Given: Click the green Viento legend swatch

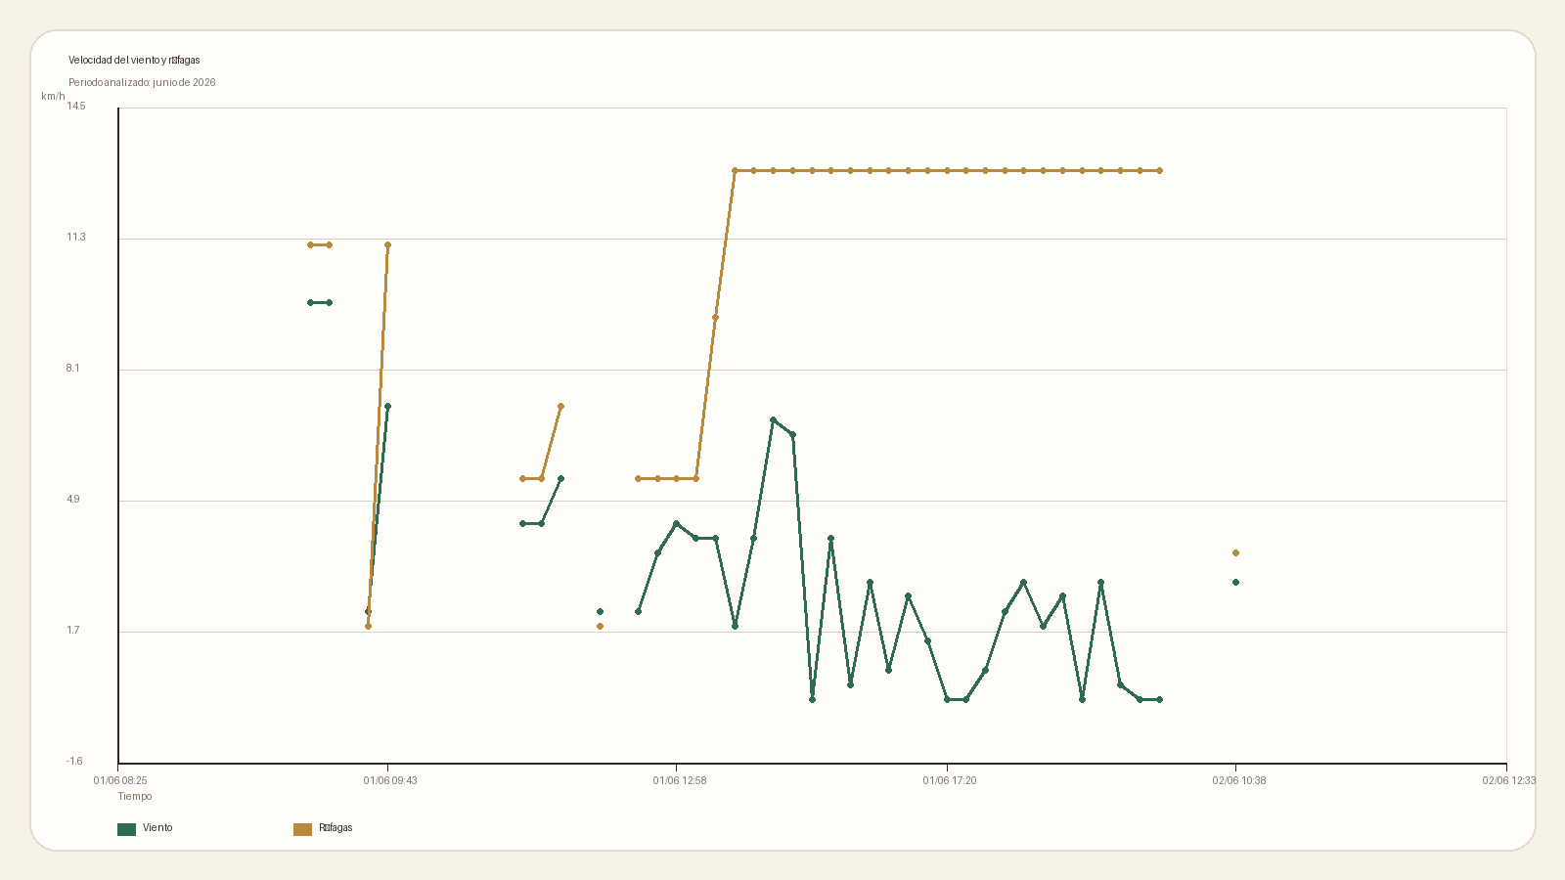Looking at the screenshot, I should (126, 829).
